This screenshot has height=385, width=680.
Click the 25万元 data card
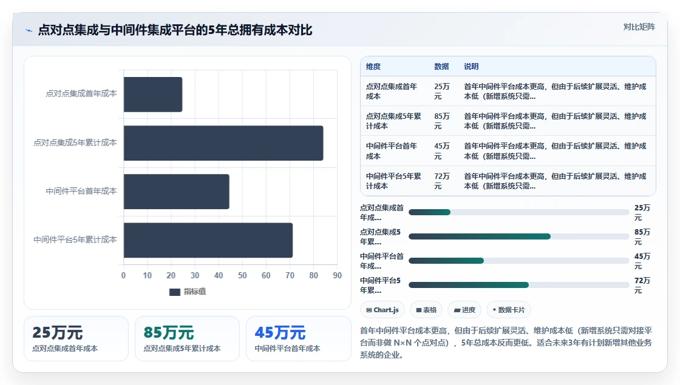(x=76, y=339)
